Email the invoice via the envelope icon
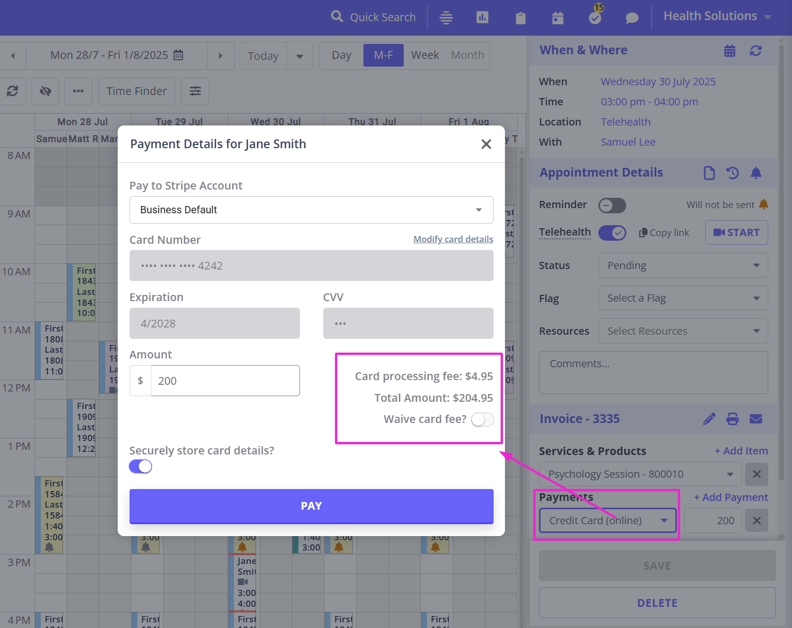This screenshot has width=792, height=628. [755, 419]
